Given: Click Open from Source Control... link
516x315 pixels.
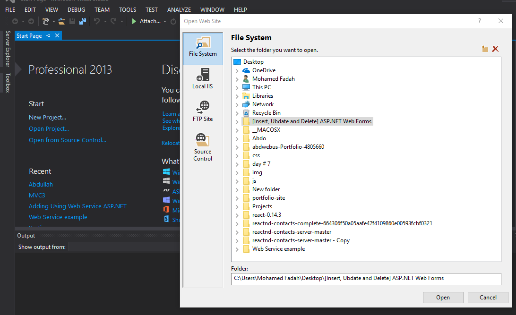Looking at the screenshot, I should (68, 140).
